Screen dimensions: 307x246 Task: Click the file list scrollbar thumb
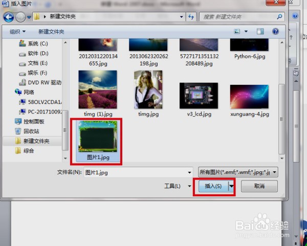(282, 119)
